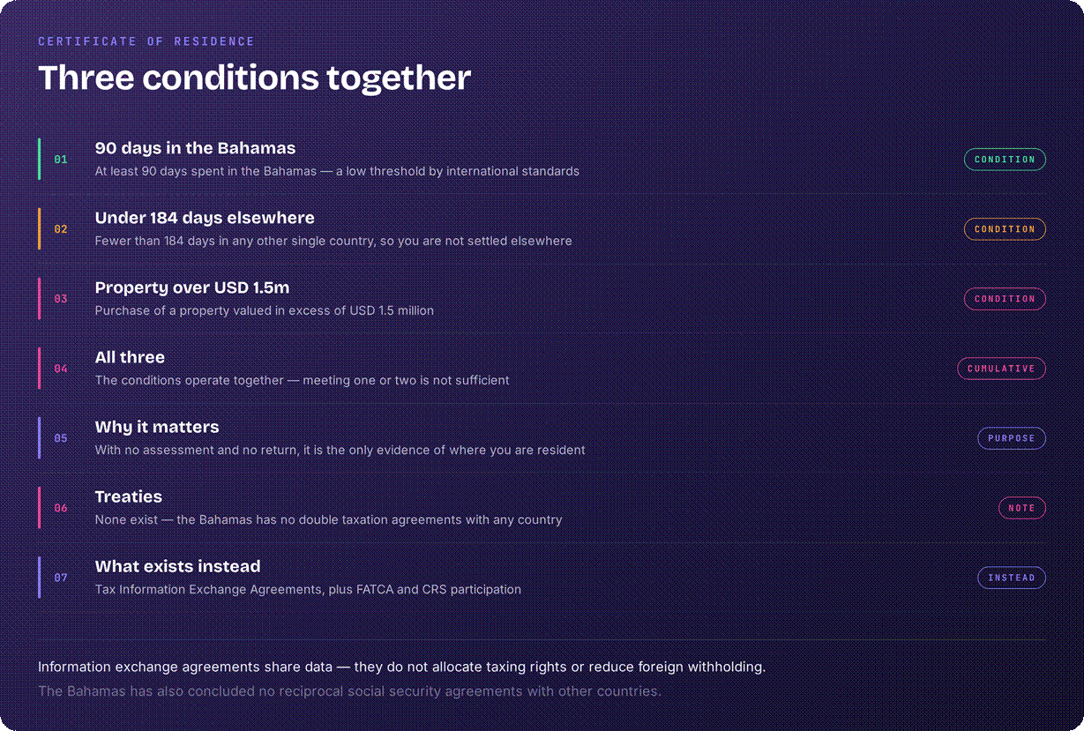Click the green CONDITION badge for 90 days
Image resolution: width=1084 pixels, height=731 pixels.
[x=1005, y=160]
